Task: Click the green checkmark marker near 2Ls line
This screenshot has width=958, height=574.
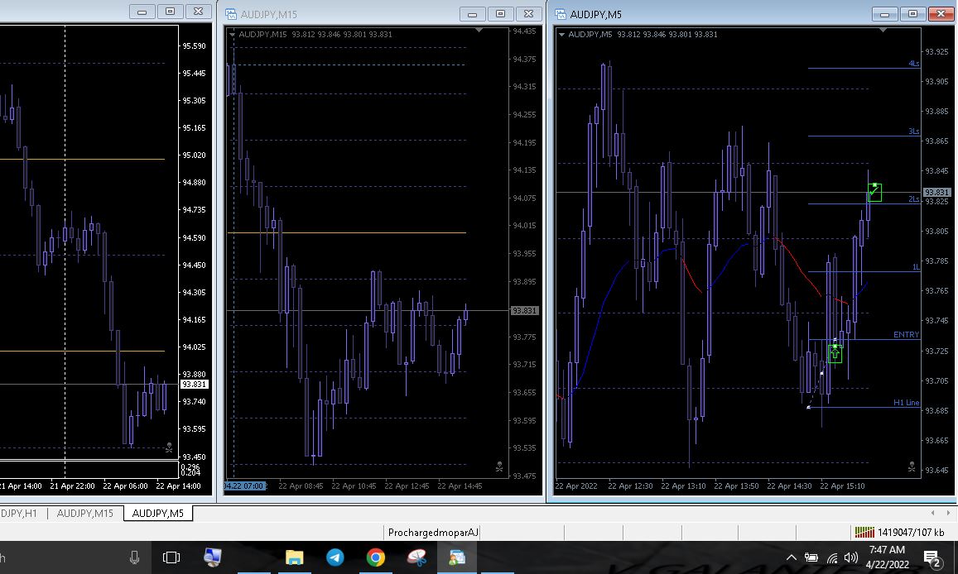Action: (874, 193)
